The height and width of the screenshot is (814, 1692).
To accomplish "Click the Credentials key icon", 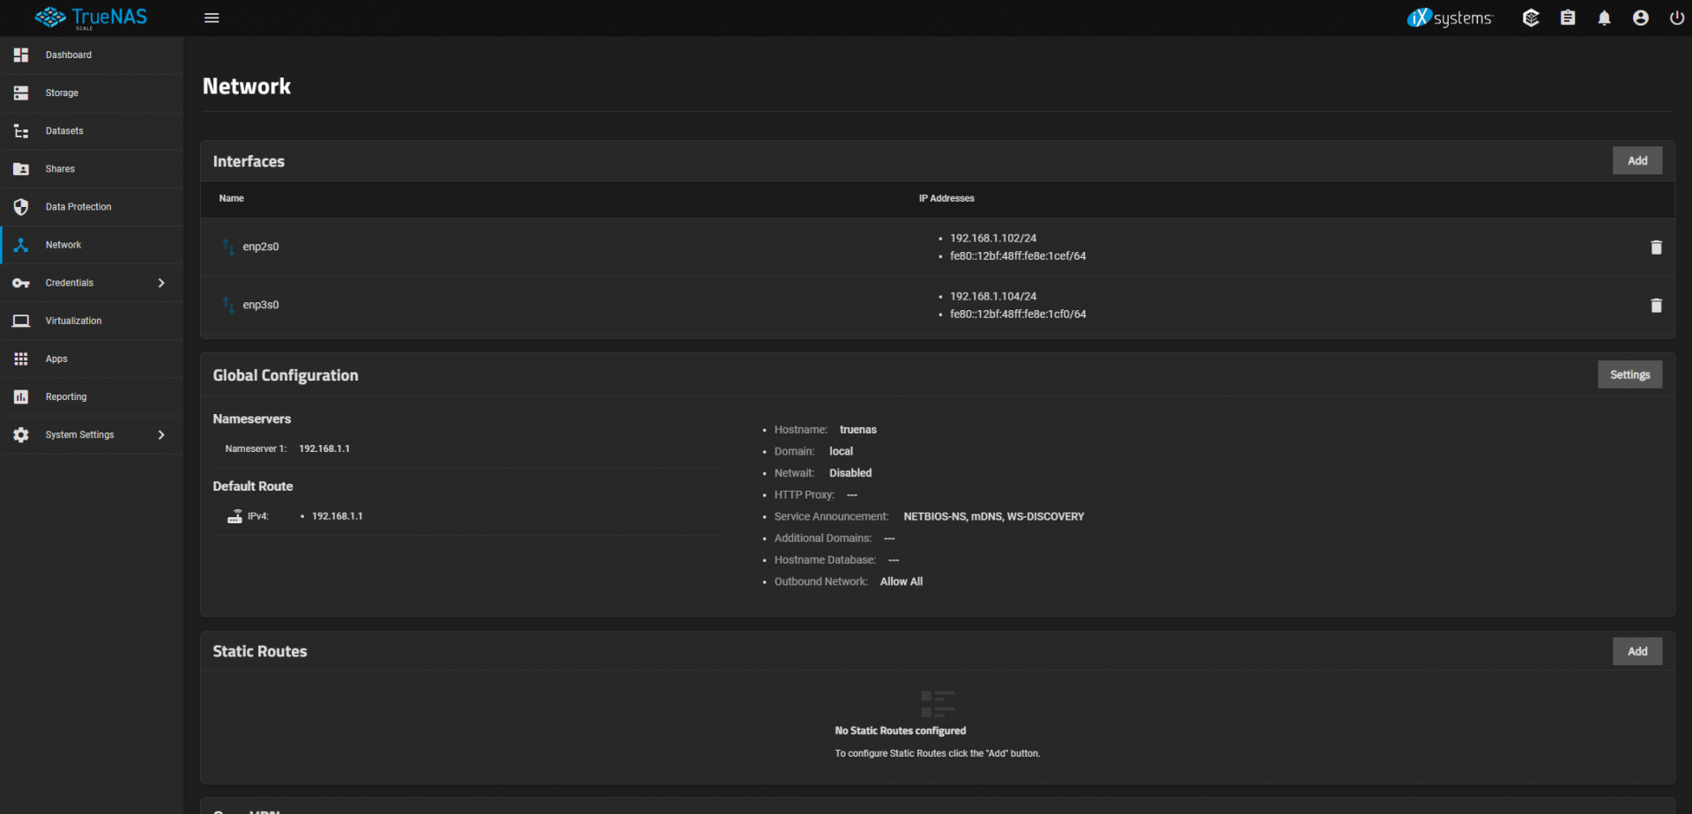I will pos(21,283).
